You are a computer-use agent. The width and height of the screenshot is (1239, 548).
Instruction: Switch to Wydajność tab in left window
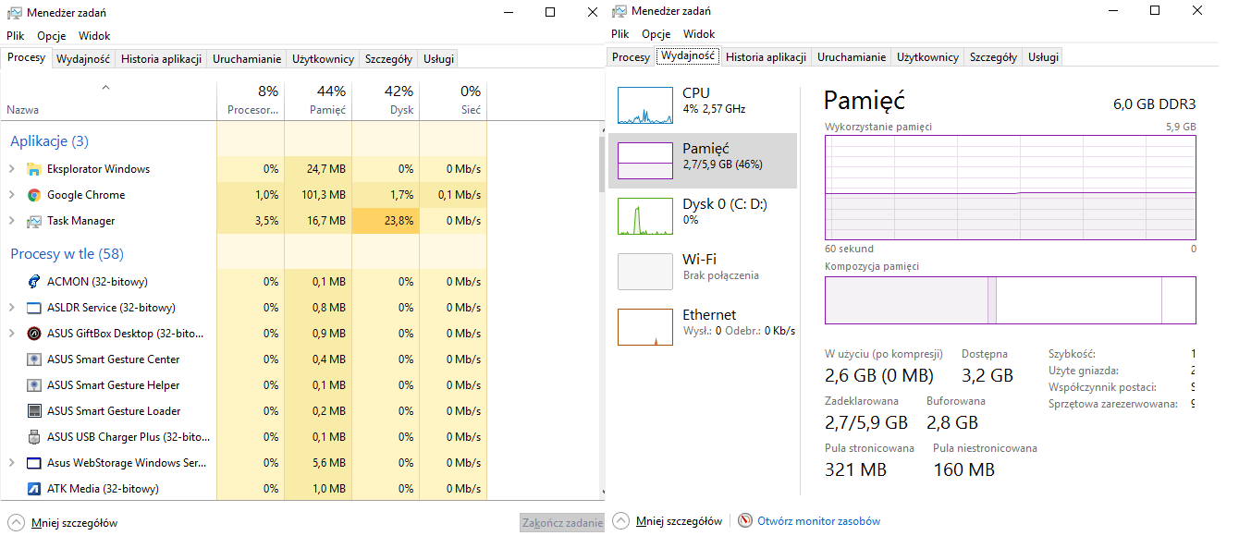point(83,59)
